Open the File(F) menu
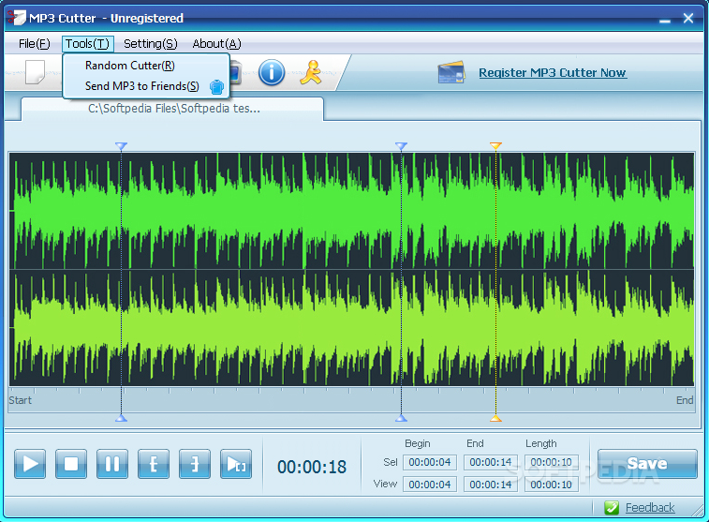Image resolution: width=709 pixels, height=522 pixels. [x=34, y=44]
